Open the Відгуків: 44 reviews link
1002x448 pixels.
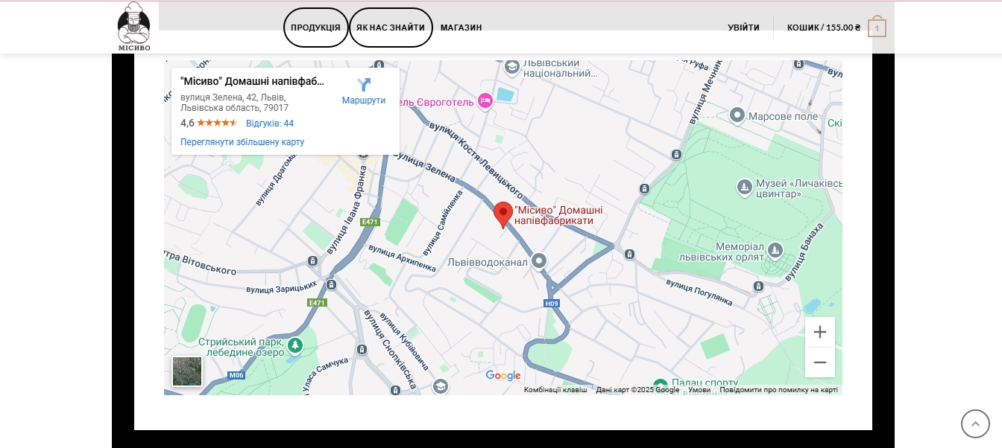click(270, 124)
